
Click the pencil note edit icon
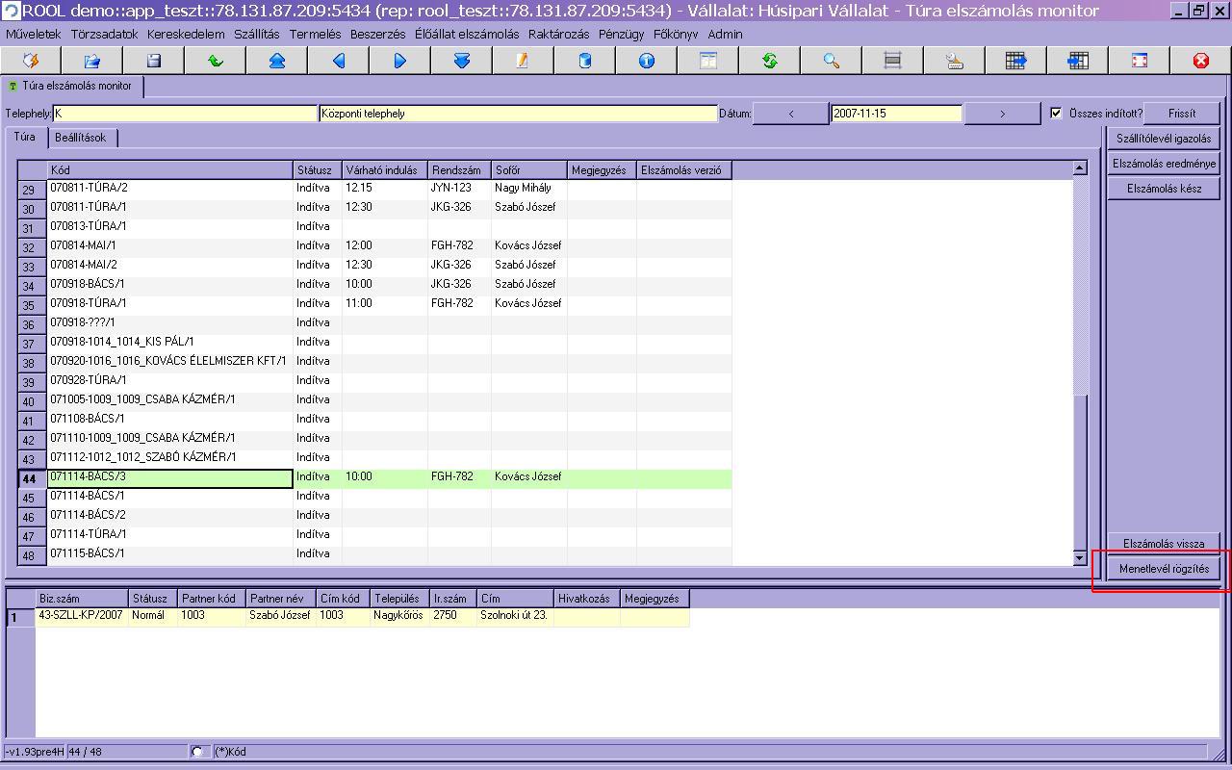pyautogui.click(x=523, y=61)
